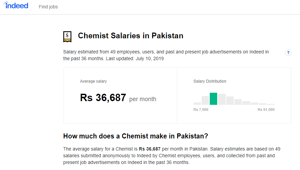Click the 'per month' text beside salary
Image resolution: width=300 pixels, height=170 pixels.
point(143,99)
